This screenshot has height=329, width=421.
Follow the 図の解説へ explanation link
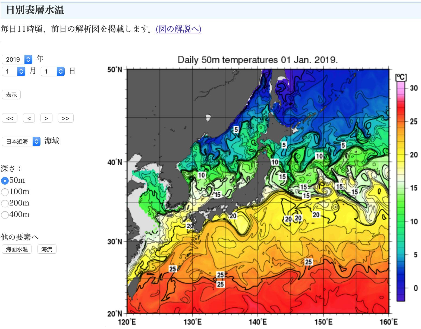pos(178,29)
